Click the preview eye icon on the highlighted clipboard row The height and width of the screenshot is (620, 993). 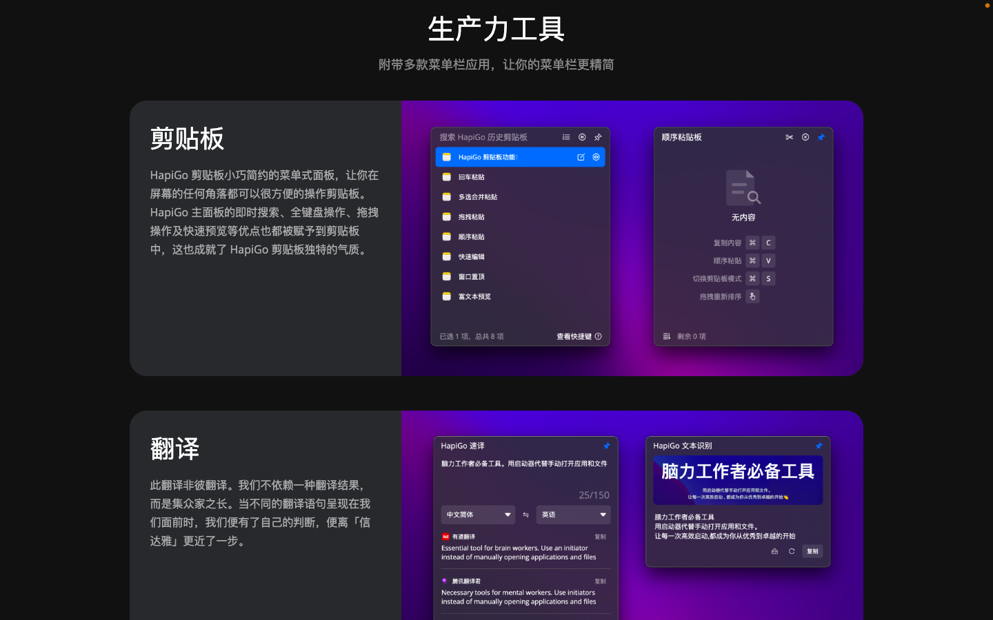click(x=596, y=157)
